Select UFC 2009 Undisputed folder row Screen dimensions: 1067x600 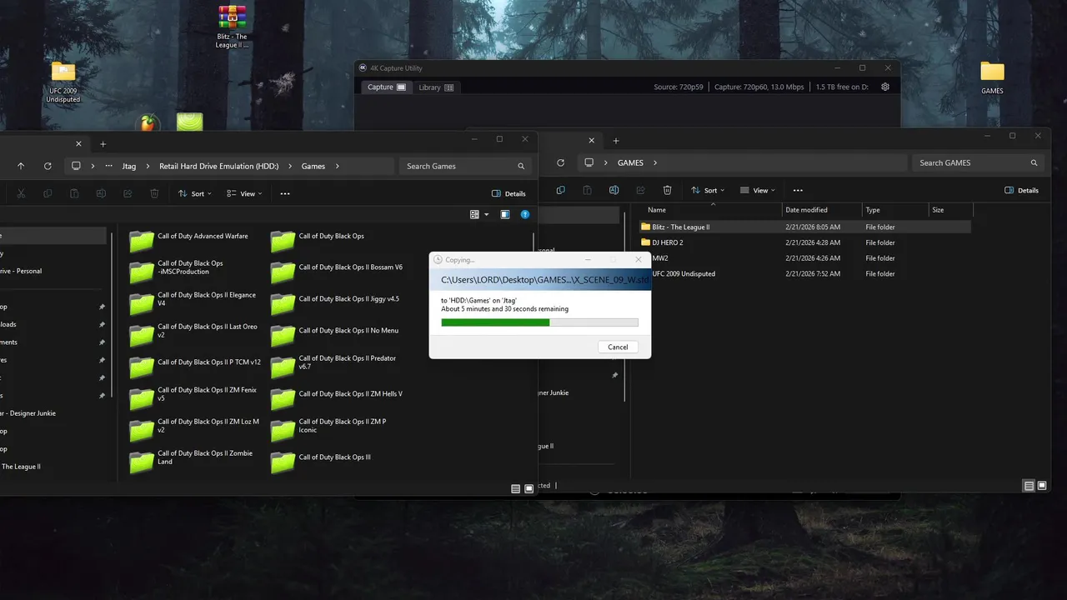coord(804,273)
